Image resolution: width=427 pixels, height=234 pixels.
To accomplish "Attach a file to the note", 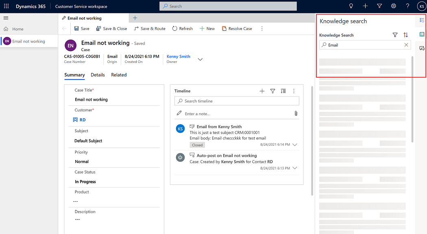I will pyautogui.click(x=296, y=114).
